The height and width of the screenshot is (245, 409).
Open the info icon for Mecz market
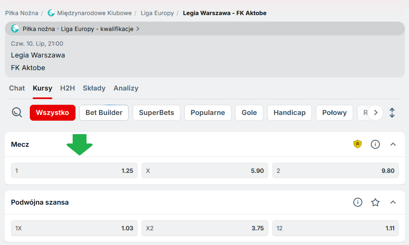coord(375,144)
